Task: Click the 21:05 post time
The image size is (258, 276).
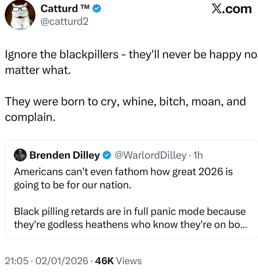Action: 16,261
